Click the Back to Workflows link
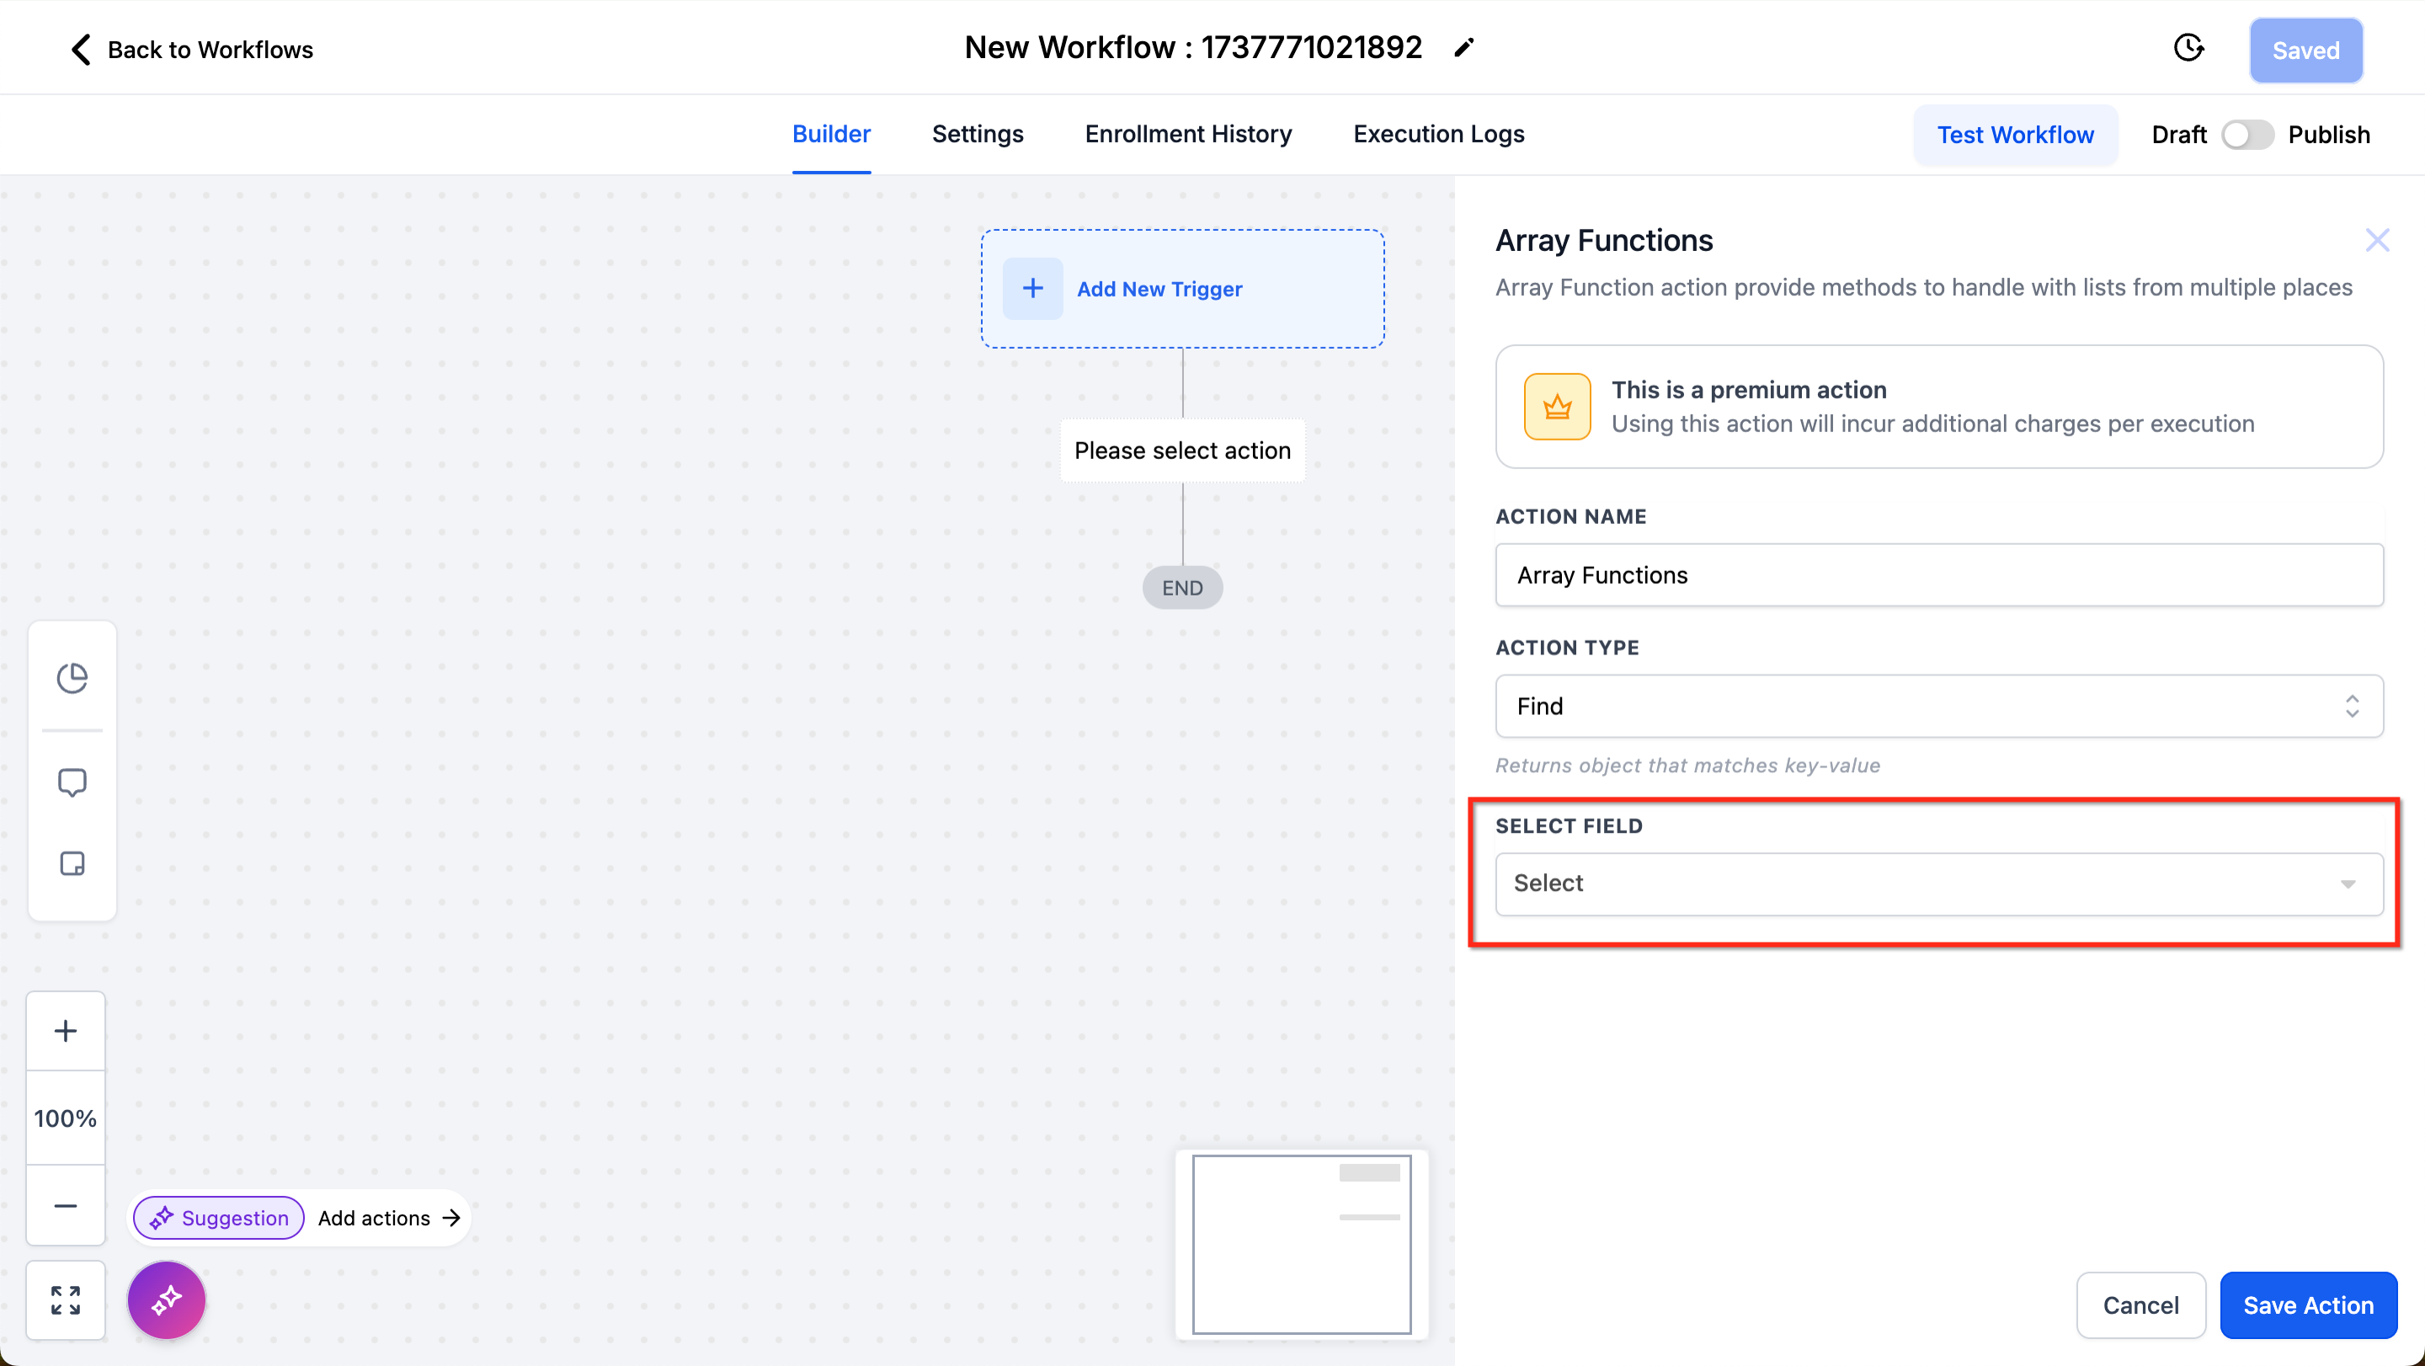This screenshot has height=1366, width=2425. [191, 50]
